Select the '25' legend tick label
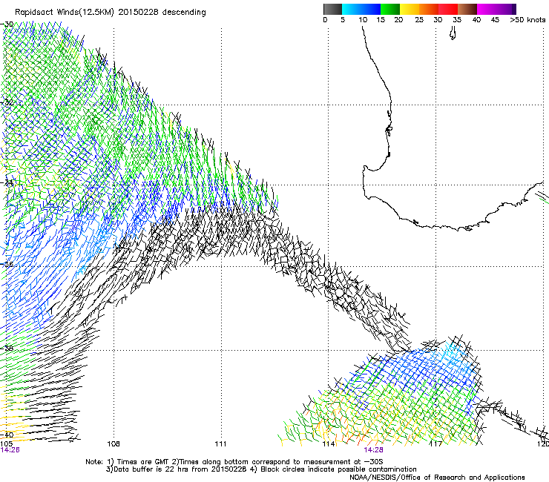The image size is (549, 482). pyautogui.click(x=419, y=20)
